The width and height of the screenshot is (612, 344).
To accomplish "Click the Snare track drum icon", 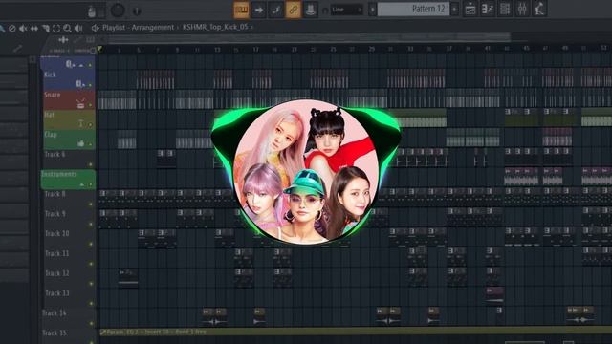I will [x=80, y=104].
